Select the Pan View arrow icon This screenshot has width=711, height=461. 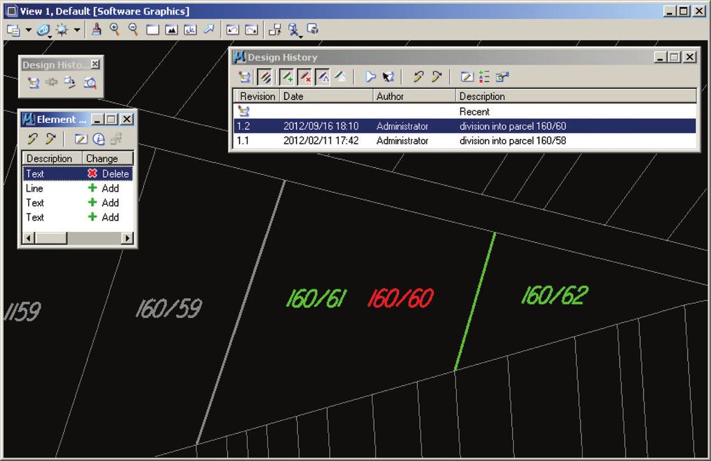pos(208,30)
